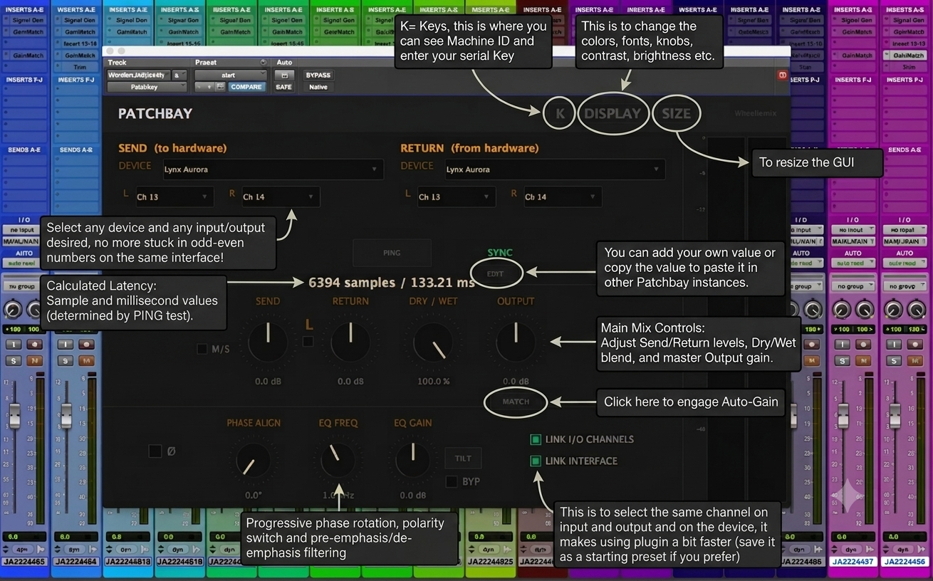Toggle input monitoring on JA2224464 track
Image resolution: width=933 pixels, height=581 pixels.
(66, 344)
